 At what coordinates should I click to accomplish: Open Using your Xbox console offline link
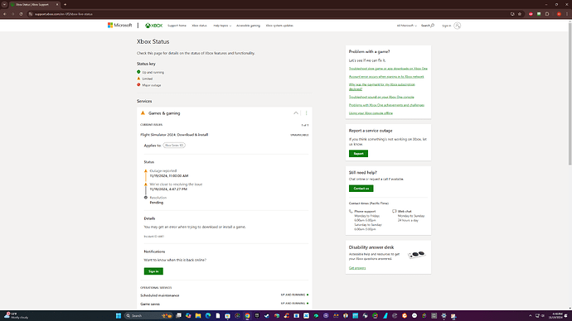(x=371, y=113)
